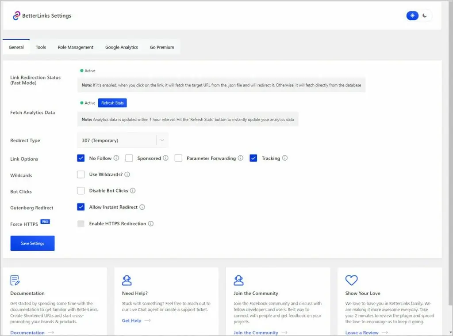
Task: Open the Leave a Review link
Action: [x=362, y=332]
